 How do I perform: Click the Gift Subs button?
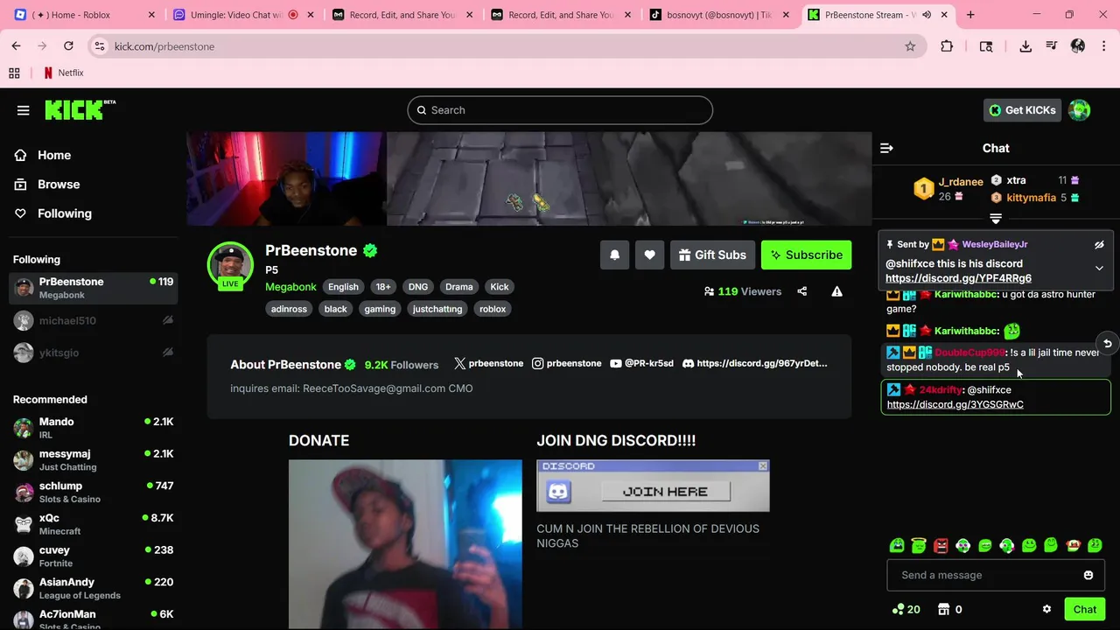click(712, 255)
